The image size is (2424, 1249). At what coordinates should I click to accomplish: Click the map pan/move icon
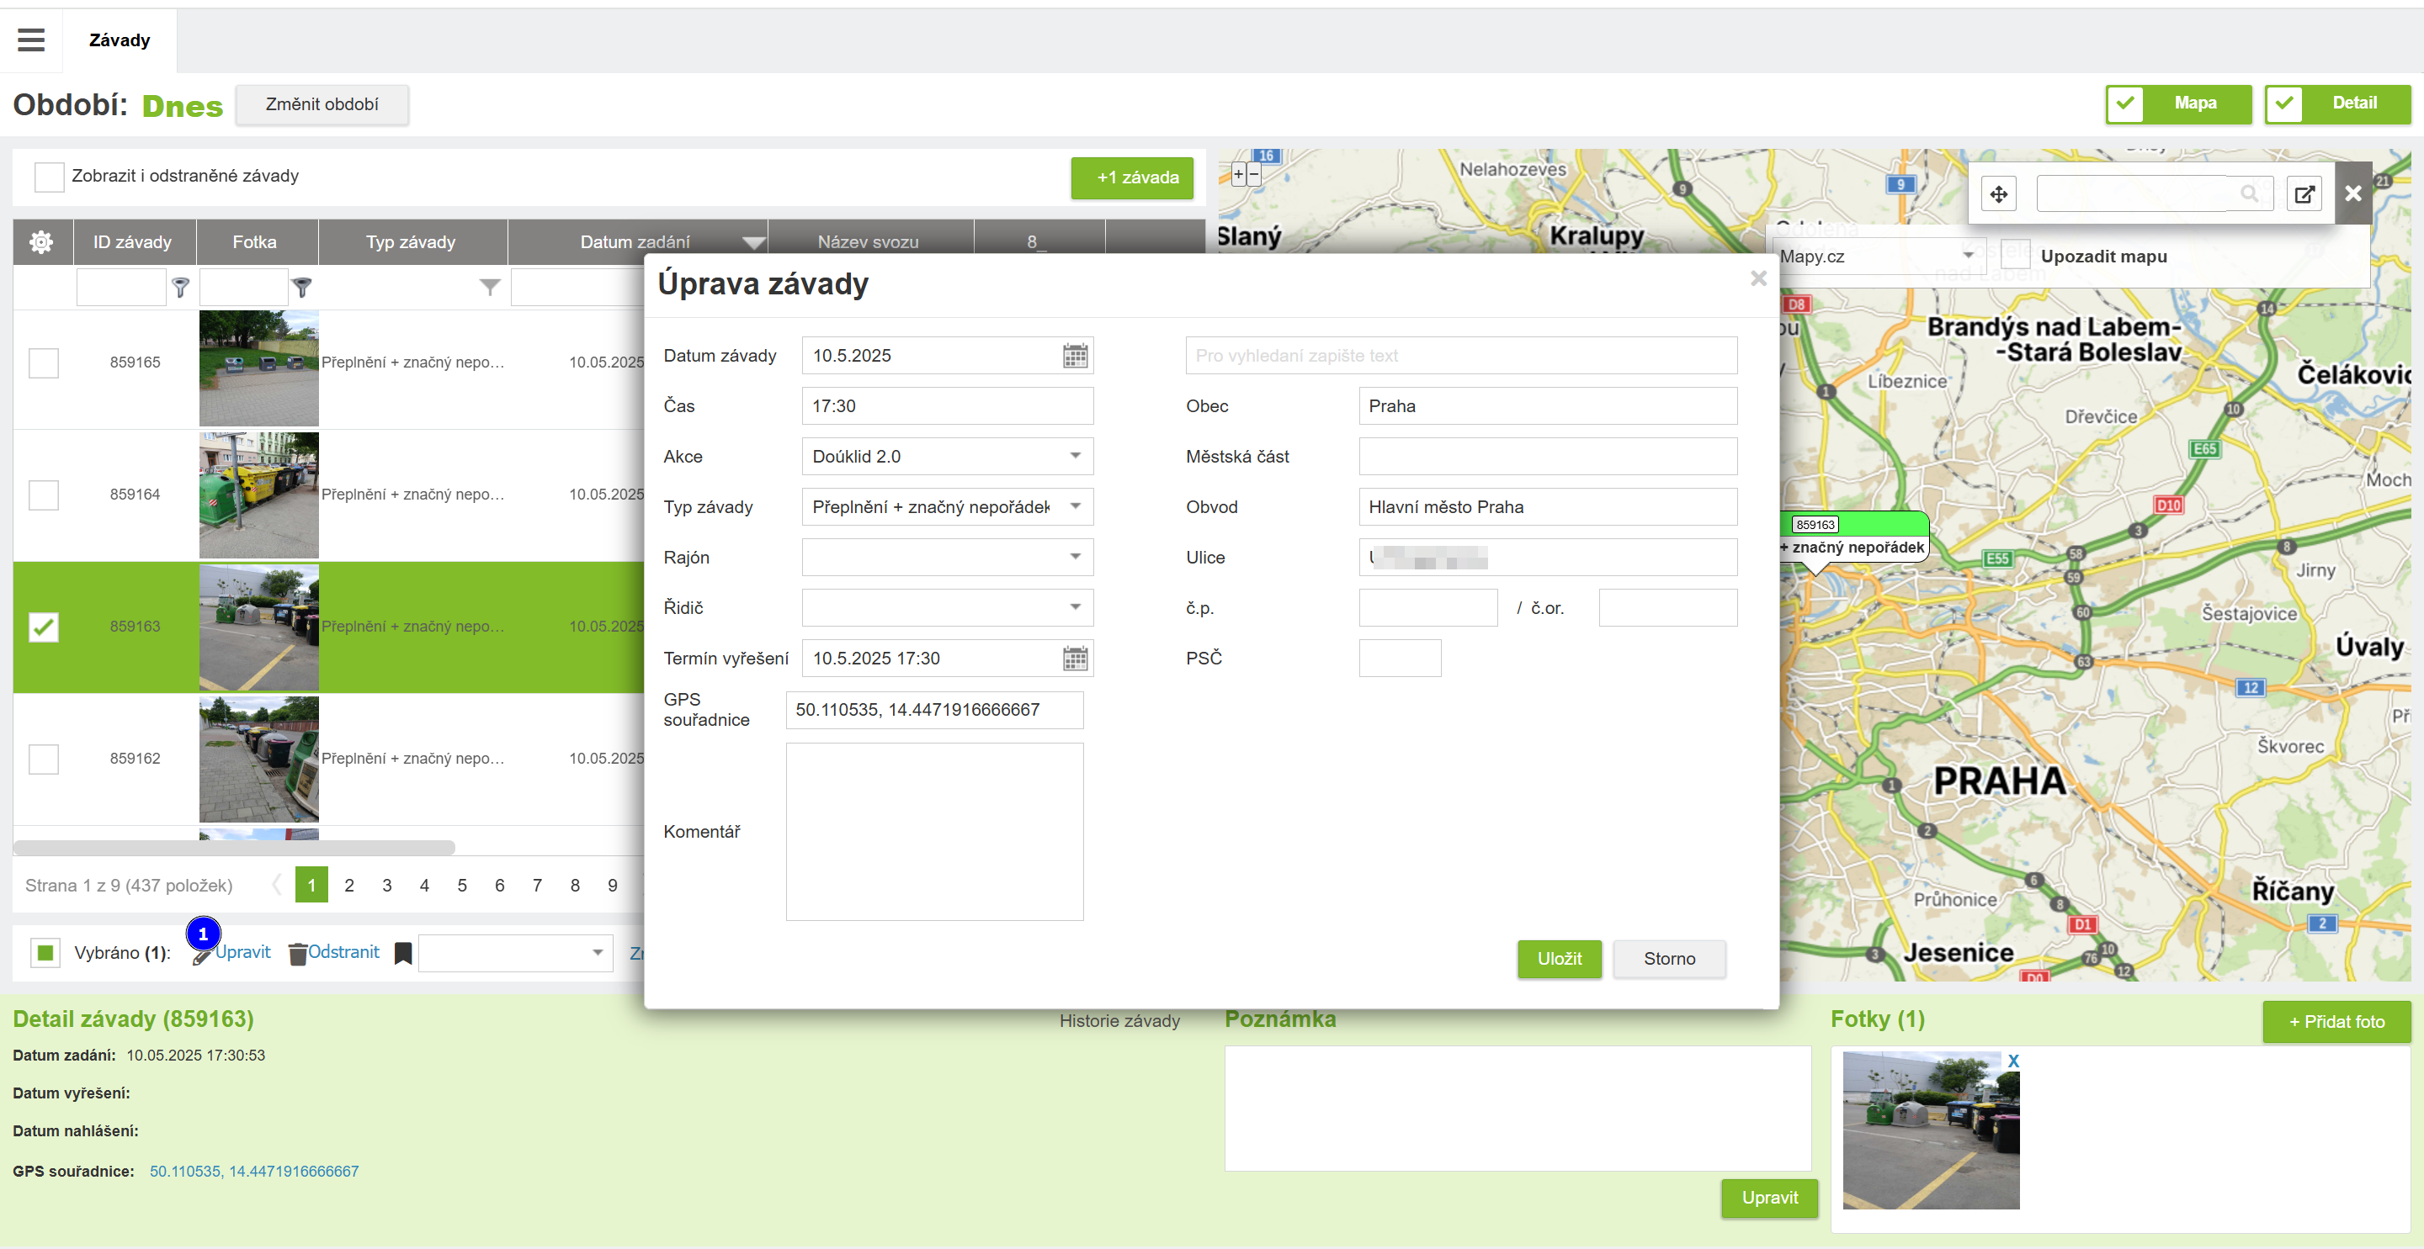(1999, 193)
